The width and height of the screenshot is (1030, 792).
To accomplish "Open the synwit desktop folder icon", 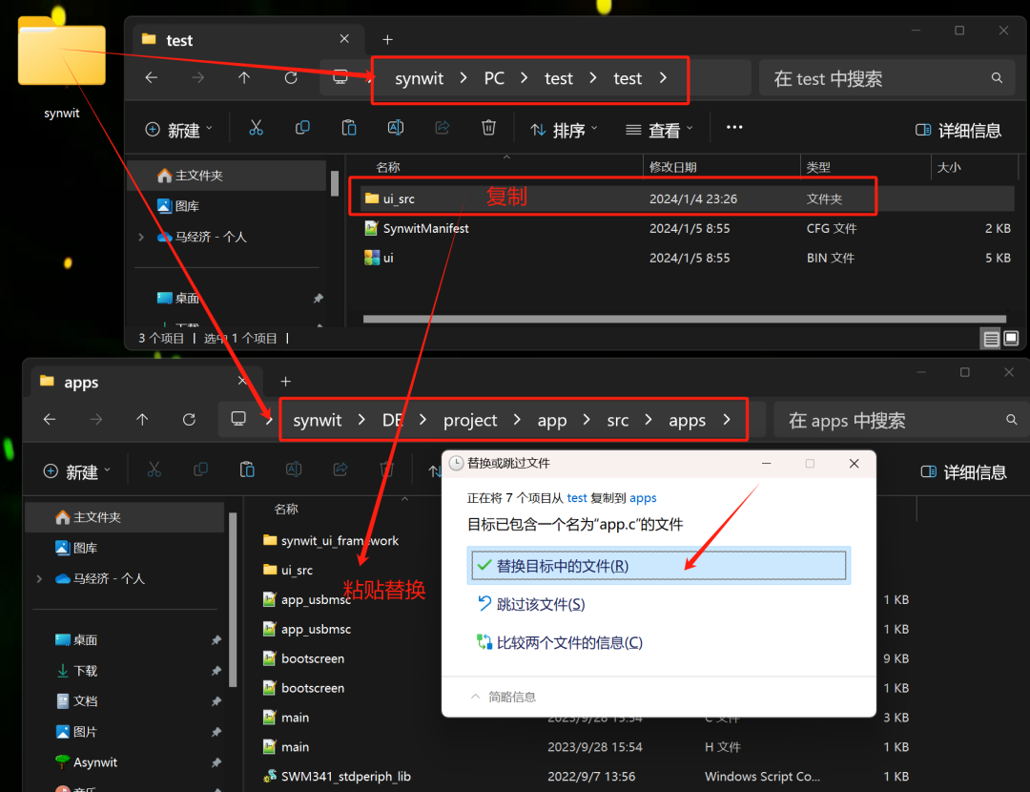I will tap(61, 52).
